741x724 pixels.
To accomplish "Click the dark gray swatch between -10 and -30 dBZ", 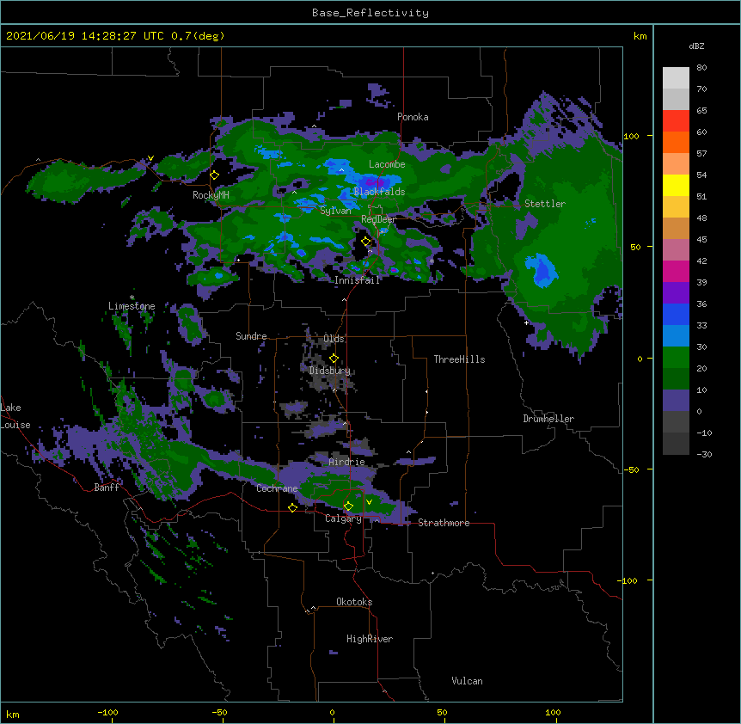I will (676, 444).
